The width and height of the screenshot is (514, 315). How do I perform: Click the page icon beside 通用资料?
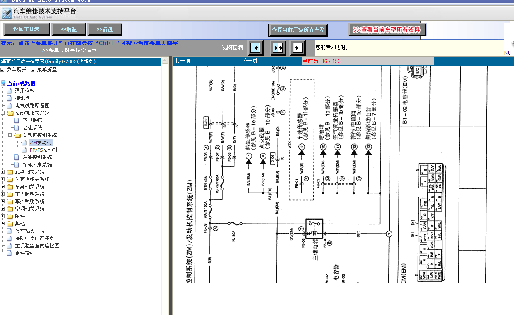pyautogui.click(x=10, y=91)
